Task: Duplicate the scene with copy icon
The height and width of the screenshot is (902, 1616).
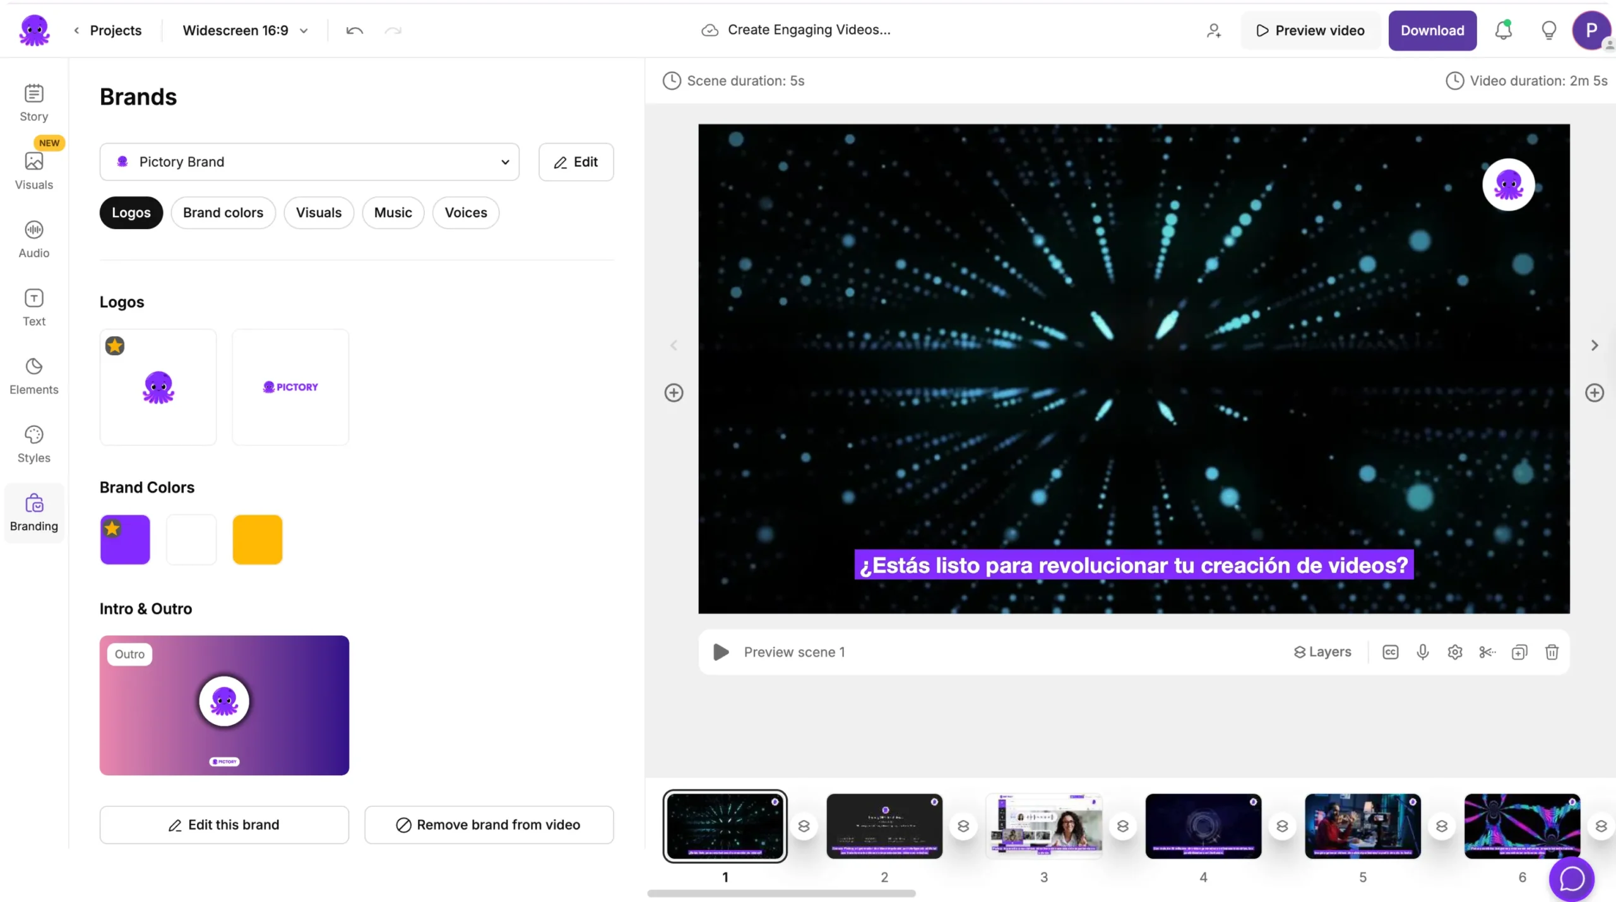Action: (1519, 652)
